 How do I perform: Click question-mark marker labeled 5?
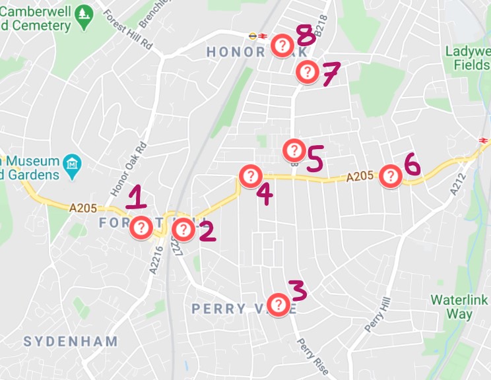[x=294, y=150]
